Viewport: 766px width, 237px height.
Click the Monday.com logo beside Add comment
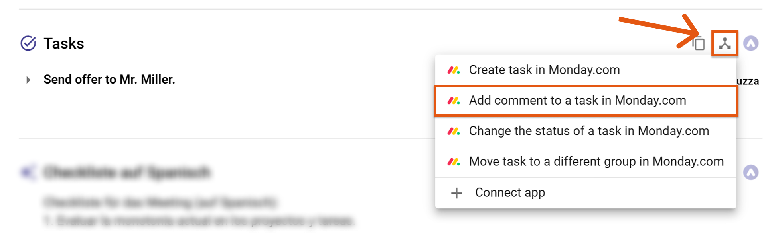point(454,101)
